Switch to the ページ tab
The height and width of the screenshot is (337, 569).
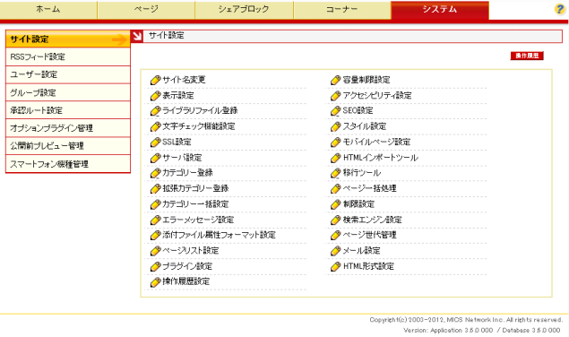coord(146,10)
